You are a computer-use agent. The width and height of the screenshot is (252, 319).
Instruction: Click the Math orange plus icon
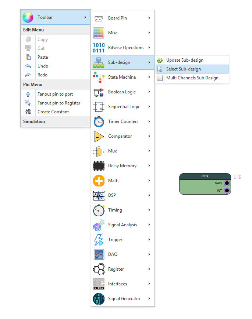pyautogui.click(x=99, y=181)
